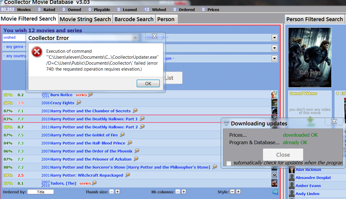This screenshot has height=199, width=346.
Task: Expand the second filter row's right dropdown arrow
Action: pos(274,48)
